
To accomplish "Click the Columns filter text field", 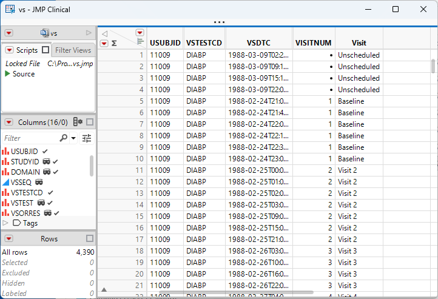I will coord(30,138).
